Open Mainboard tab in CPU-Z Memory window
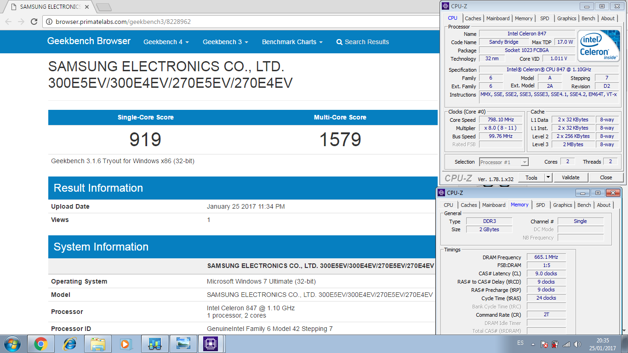Screen dimensions: 628x353 (494, 205)
